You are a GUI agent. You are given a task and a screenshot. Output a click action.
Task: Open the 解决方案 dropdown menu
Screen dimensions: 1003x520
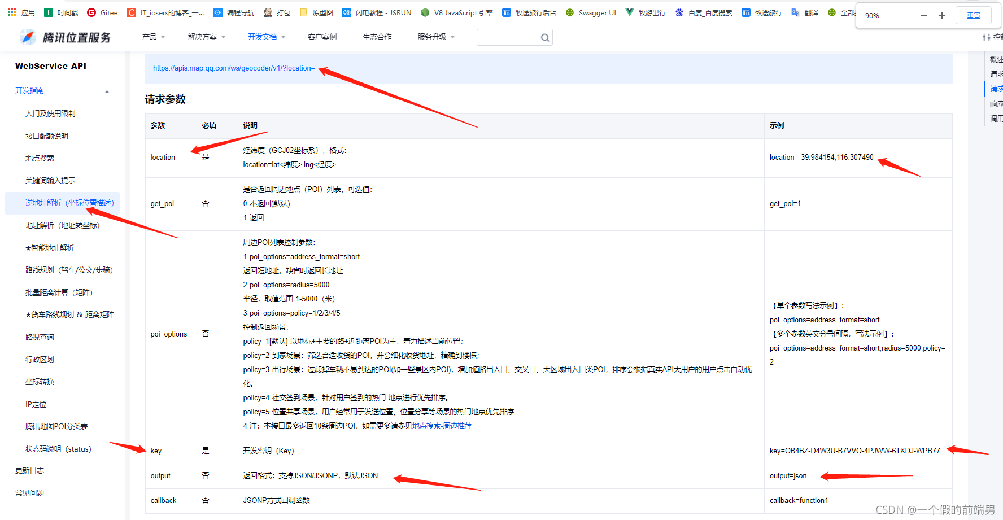point(206,37)
